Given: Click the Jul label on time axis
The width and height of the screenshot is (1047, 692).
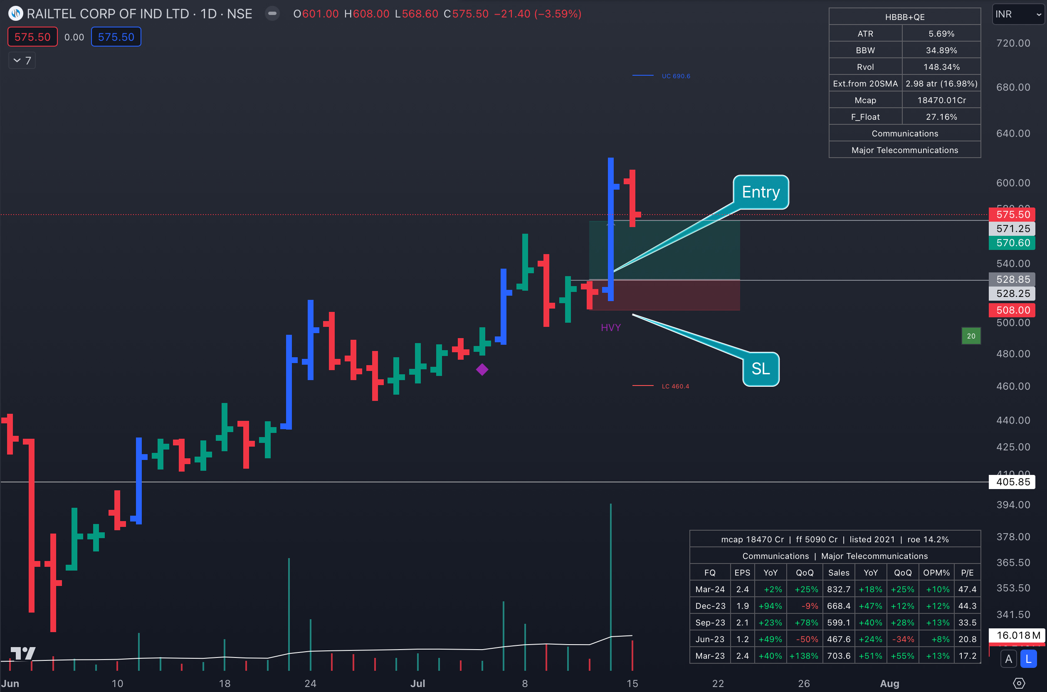Looking at the screenshot, I should (x=417, y=684).
